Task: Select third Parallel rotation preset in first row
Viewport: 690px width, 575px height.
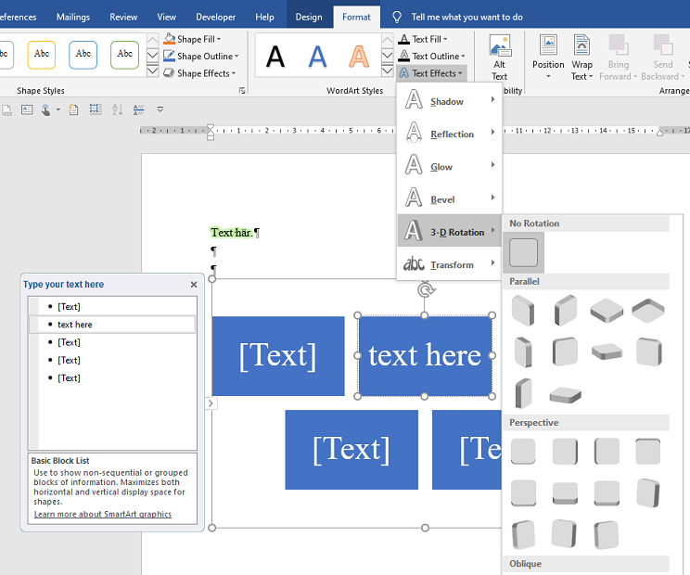Action: click(x=607, y=311)
